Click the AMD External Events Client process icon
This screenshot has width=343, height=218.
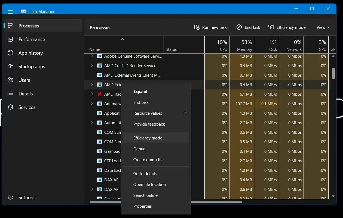tap(100, 75)
